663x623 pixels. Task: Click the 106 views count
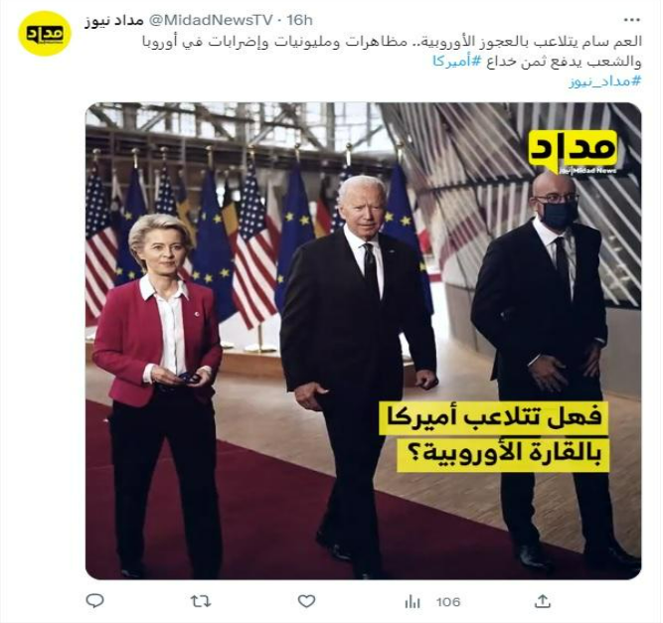pyautogui.click(x=448, y=601)
